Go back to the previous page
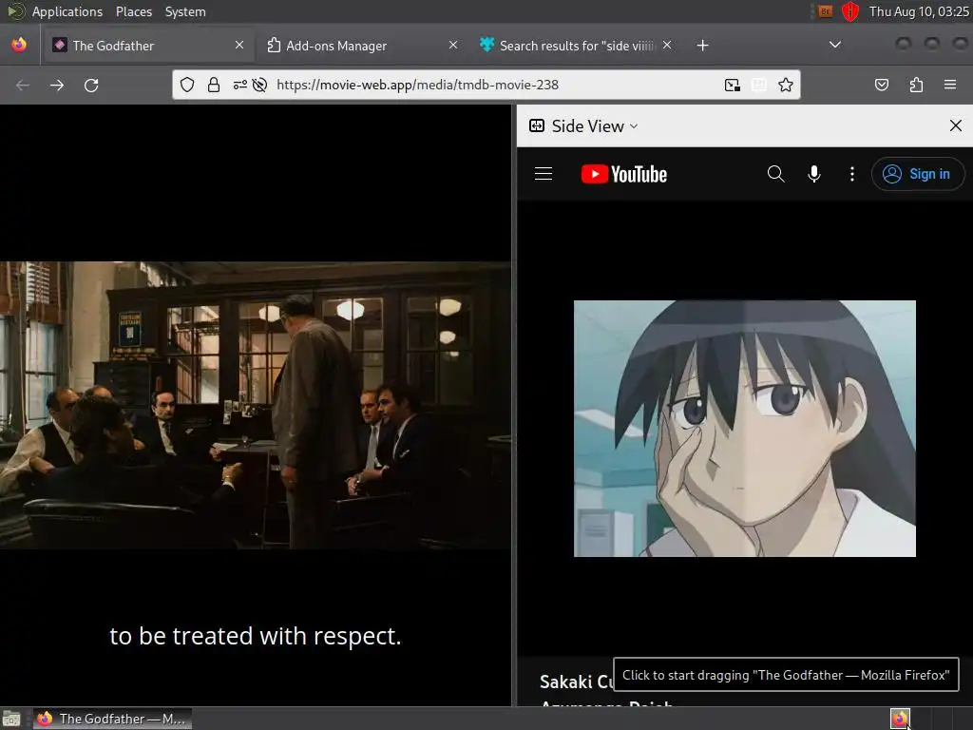The image size is (973, 730). point(23,85)
